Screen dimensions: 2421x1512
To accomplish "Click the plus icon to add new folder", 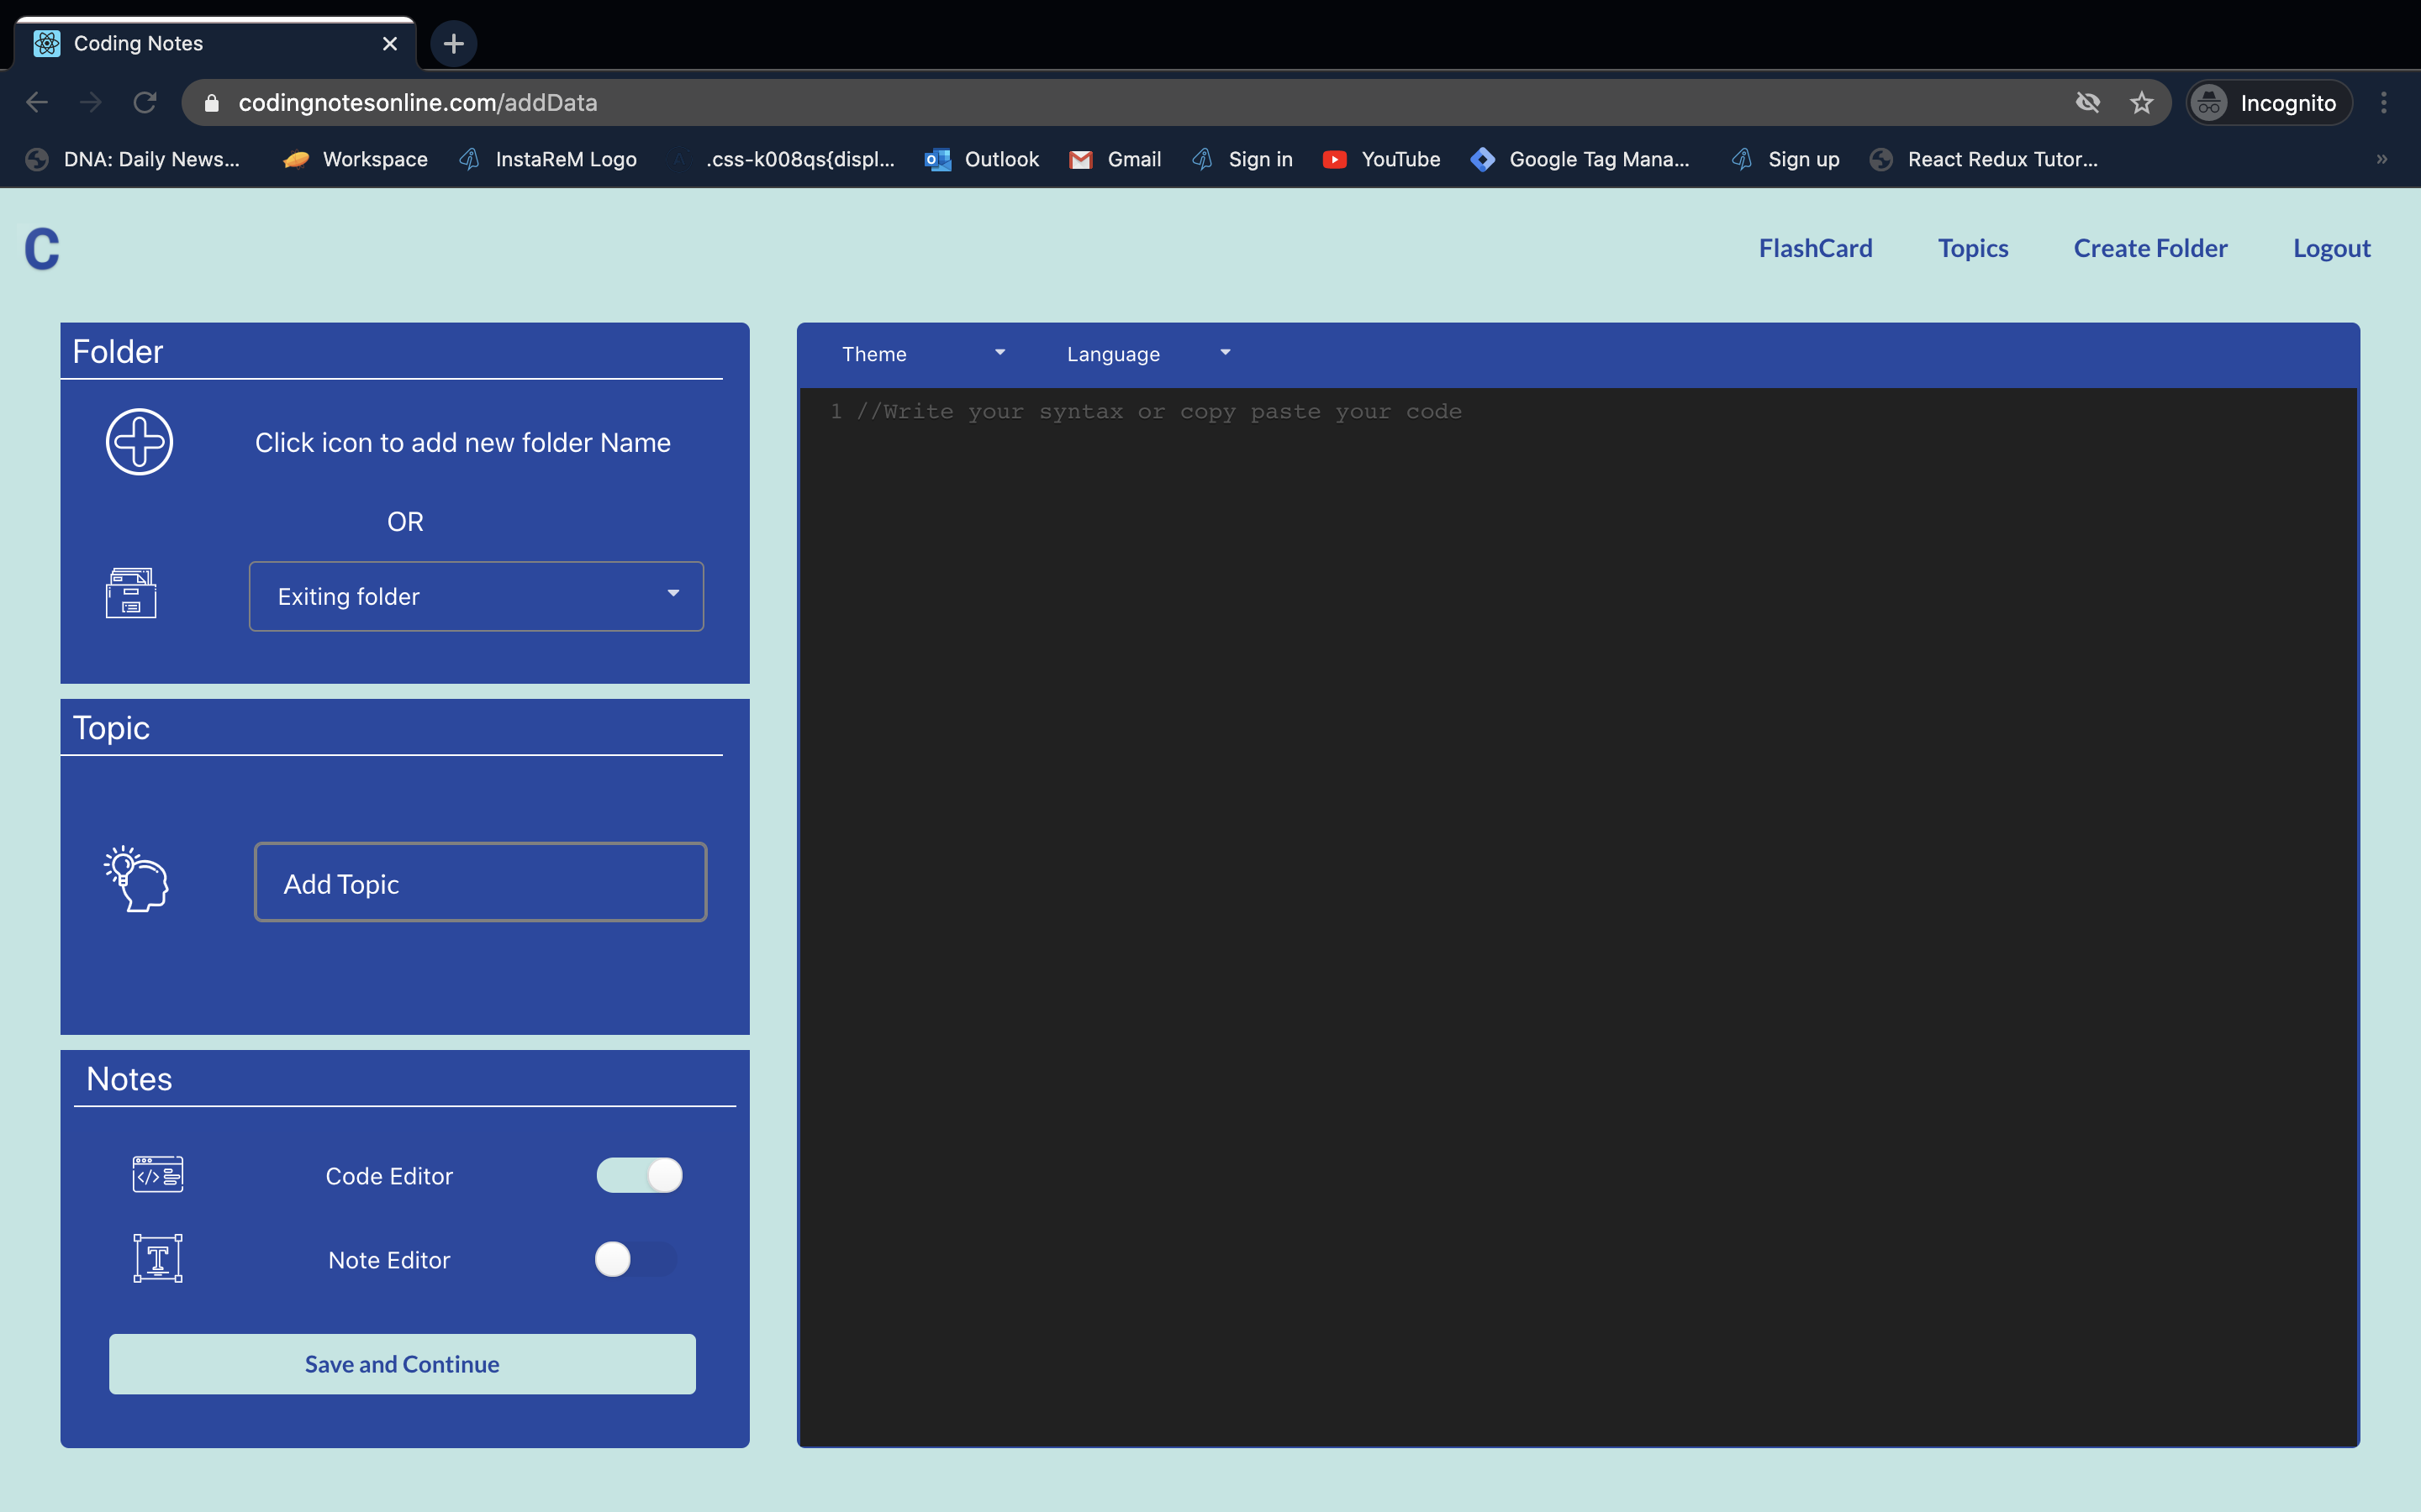I will tap(139, 441).
